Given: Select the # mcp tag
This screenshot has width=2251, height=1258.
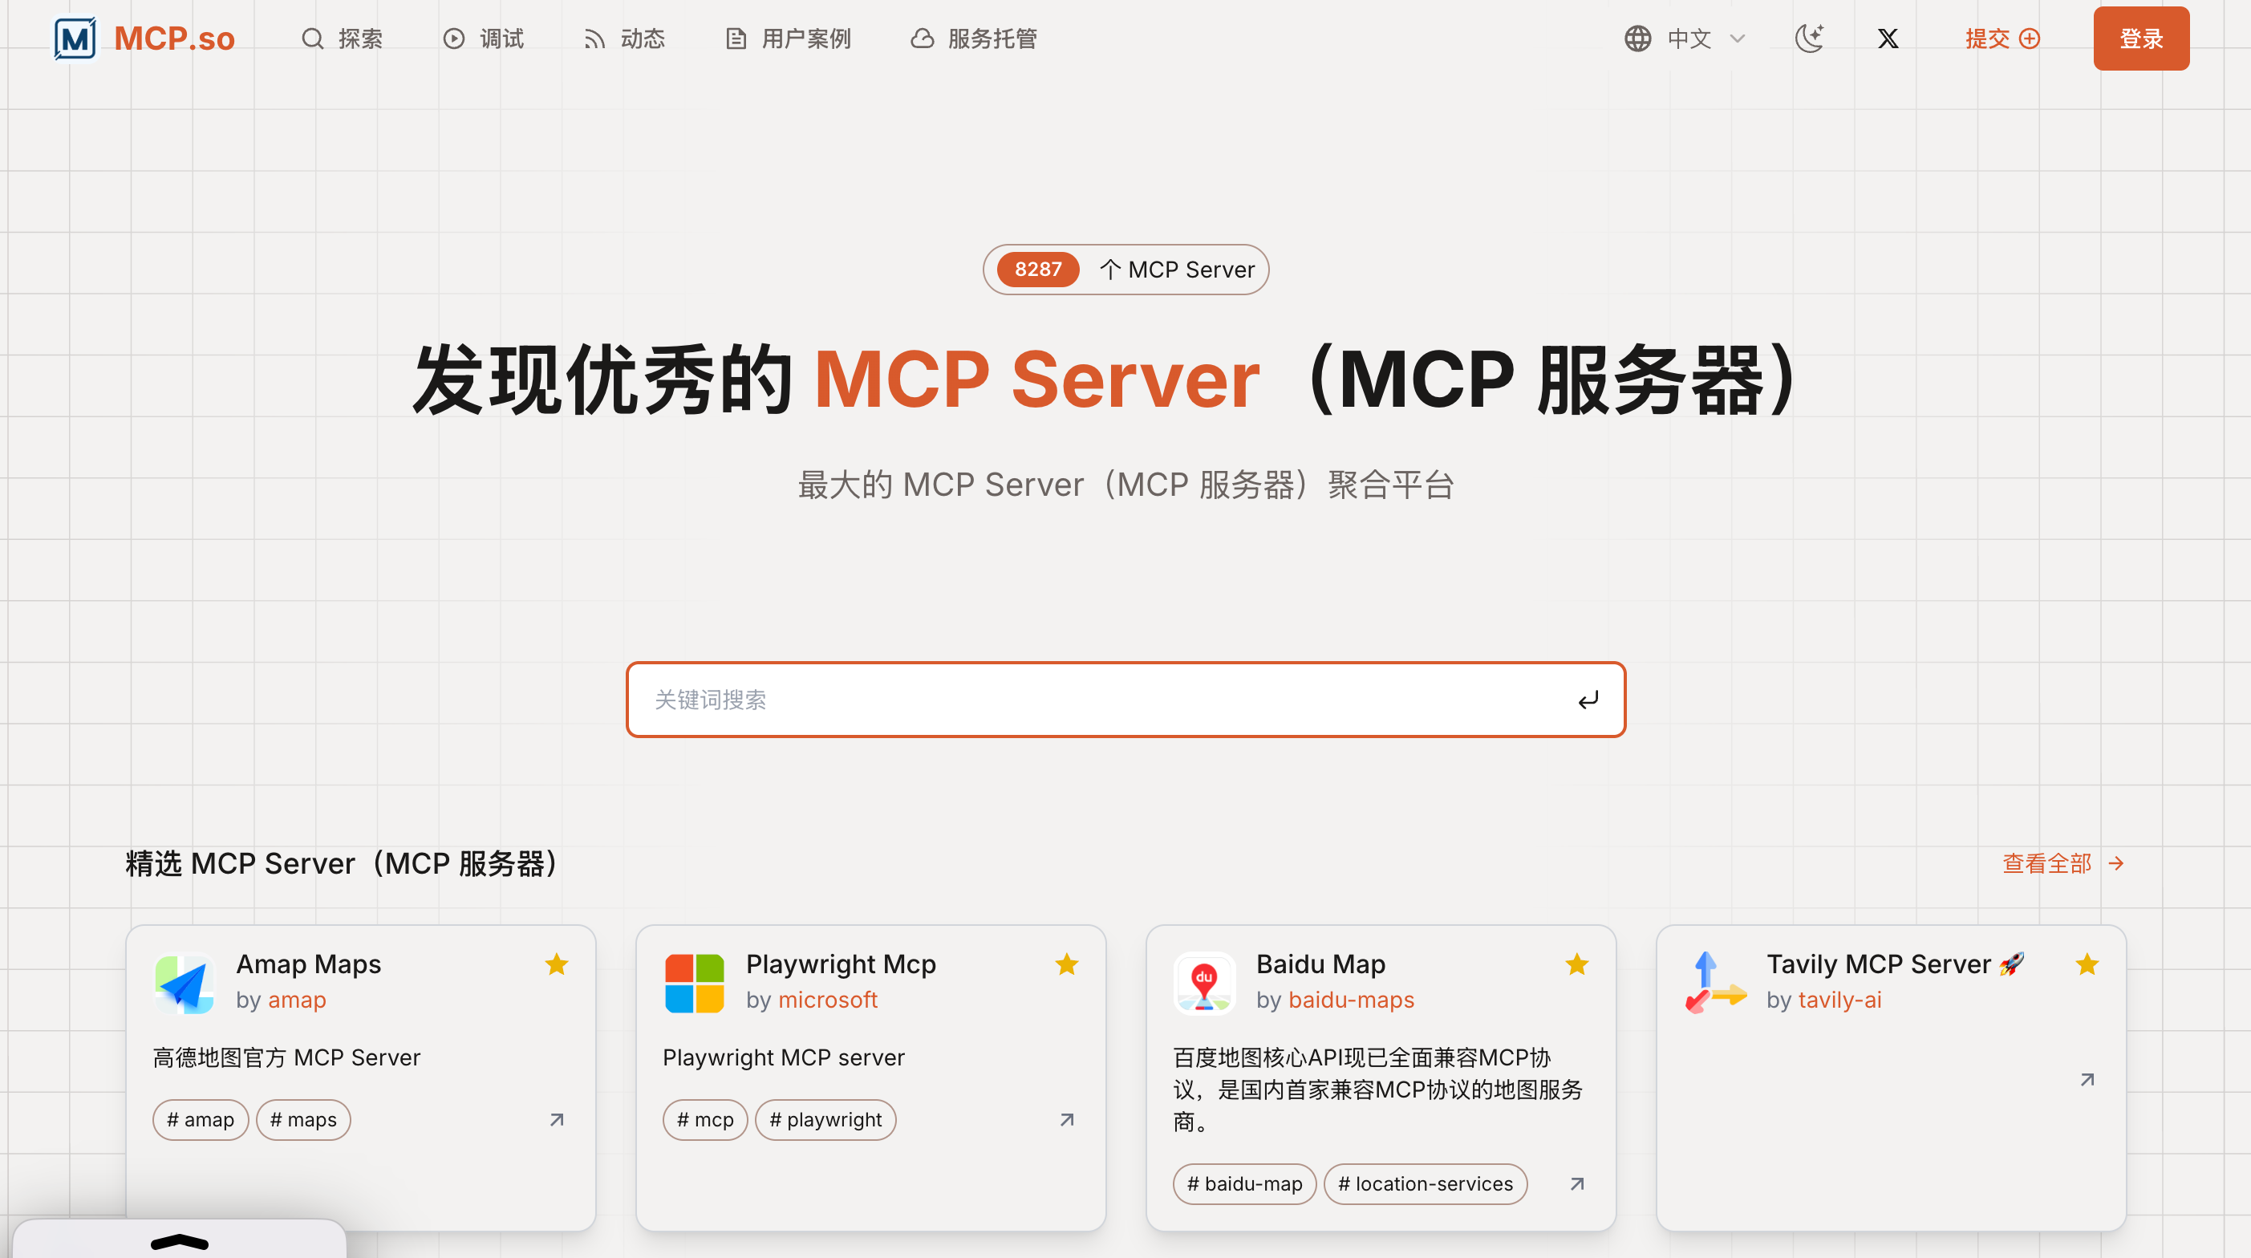Looking at the screenshot, I should coord(705,1120).
